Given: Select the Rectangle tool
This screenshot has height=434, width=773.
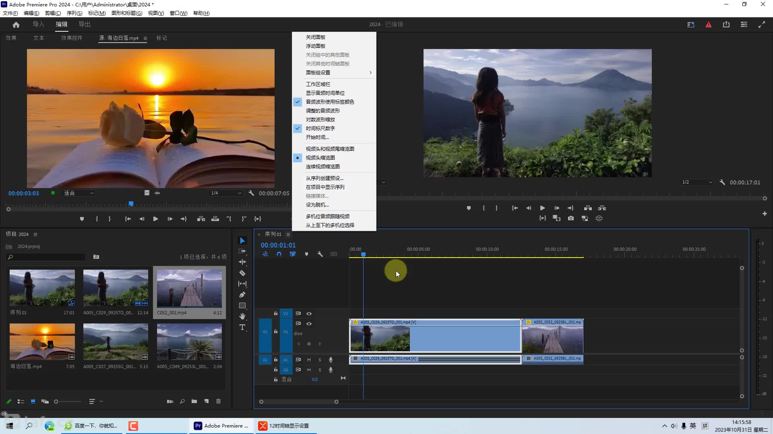Looking at the screenshot, I should tap(242, 305).
